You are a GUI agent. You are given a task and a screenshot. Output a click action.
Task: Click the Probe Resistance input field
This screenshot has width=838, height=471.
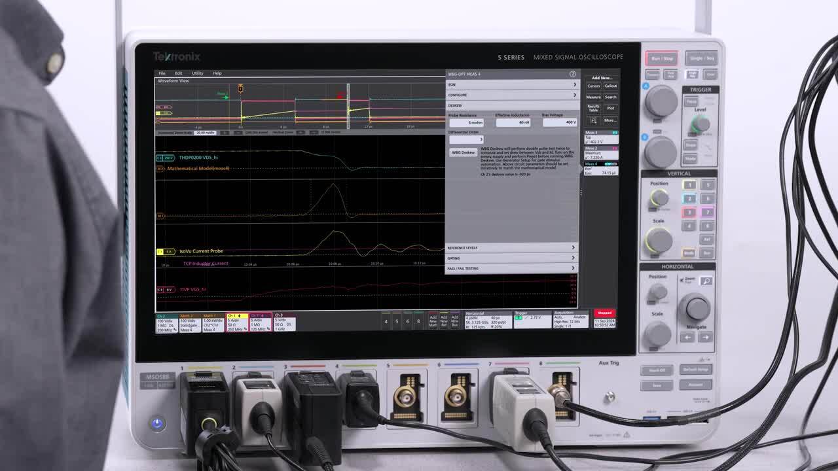[466, 122]
